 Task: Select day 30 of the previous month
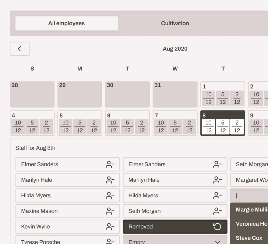127,94
